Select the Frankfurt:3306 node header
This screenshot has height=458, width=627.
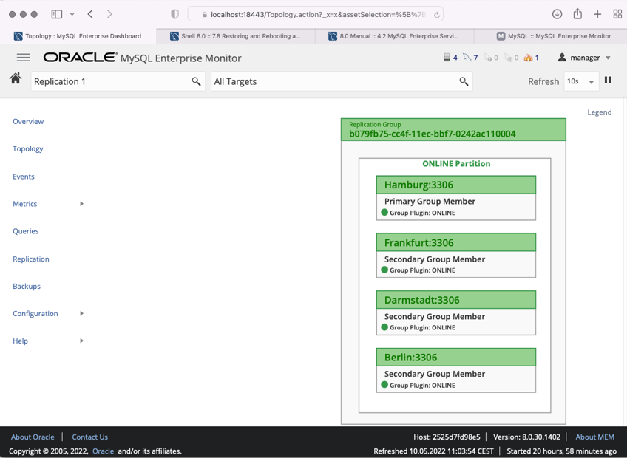[456, 242]
